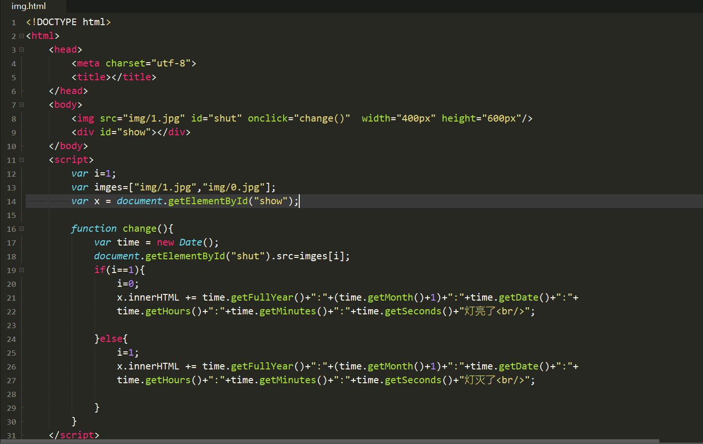Click the '</head>' closing tag

(x=68, y=91)
